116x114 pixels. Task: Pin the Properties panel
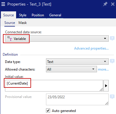coord(105,4)
